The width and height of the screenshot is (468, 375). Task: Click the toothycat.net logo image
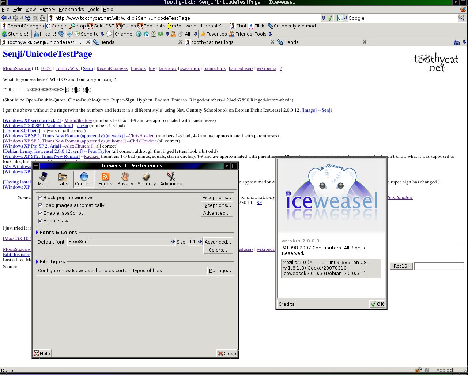(x=436, y=62)
